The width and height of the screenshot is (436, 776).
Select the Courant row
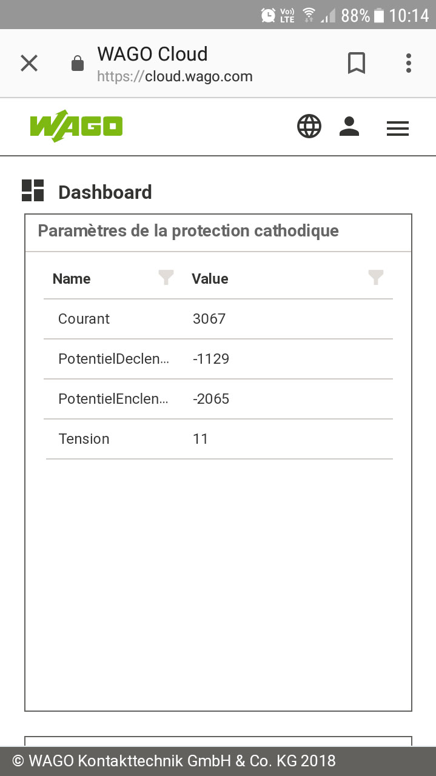click(x=218, y=319)
